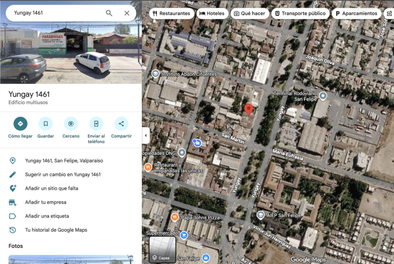394x264 pixels.
Task: Click the Joaquín Oliva street label
Action: pos(320,60)
